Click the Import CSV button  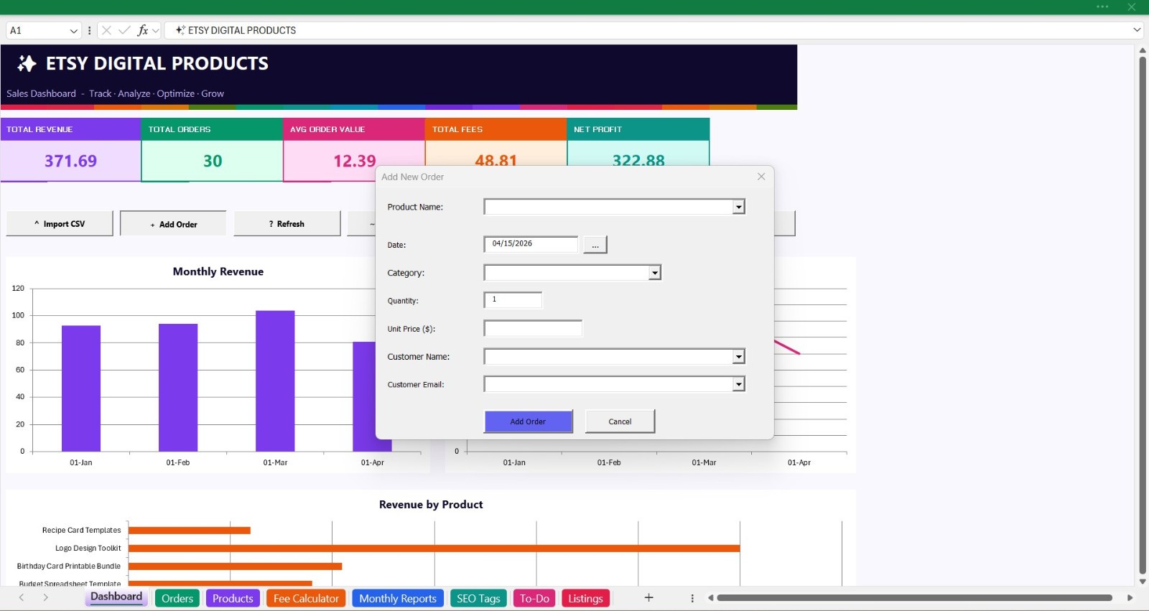click(60, 223)
